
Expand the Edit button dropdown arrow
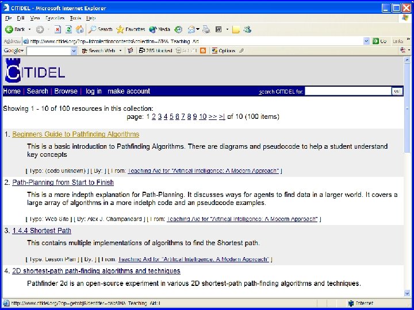(x=227, y=29)
